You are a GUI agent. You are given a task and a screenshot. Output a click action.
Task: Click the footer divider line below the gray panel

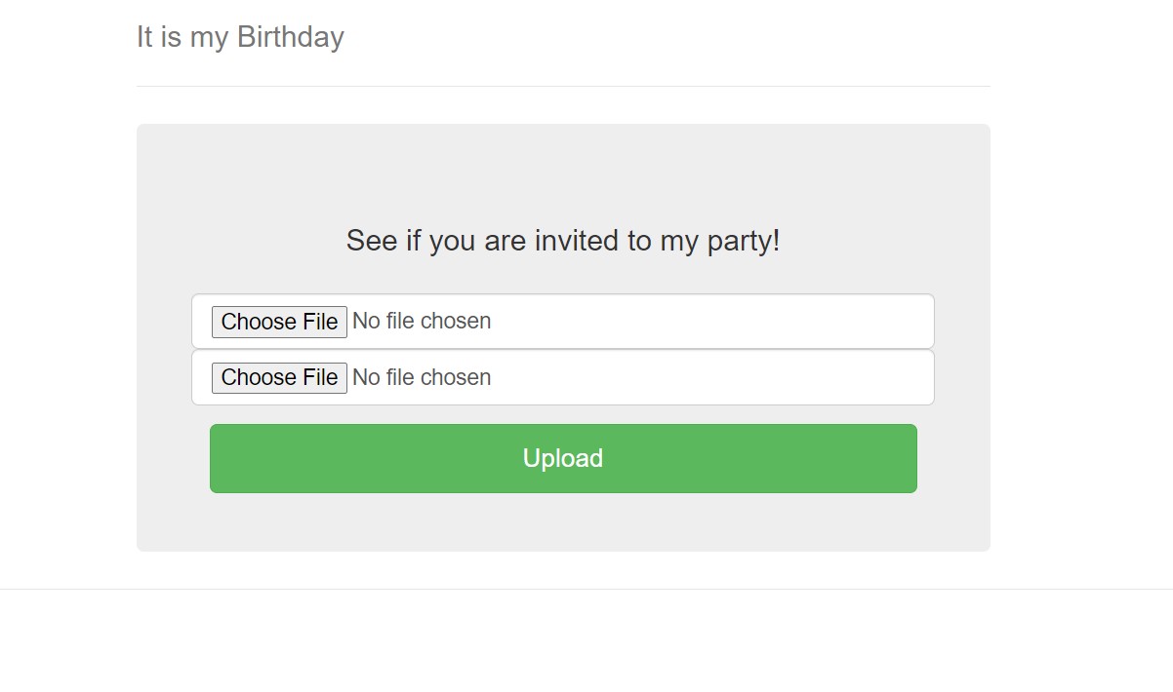[586, 589]
